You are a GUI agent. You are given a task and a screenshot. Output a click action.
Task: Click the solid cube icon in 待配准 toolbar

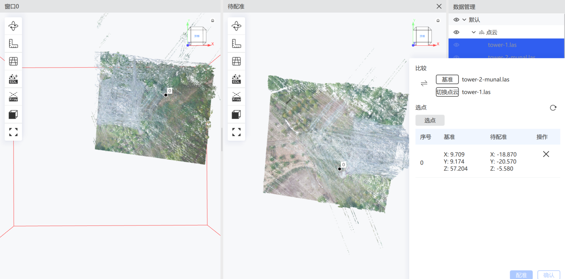pyautogui.click(x=236, y=114)
